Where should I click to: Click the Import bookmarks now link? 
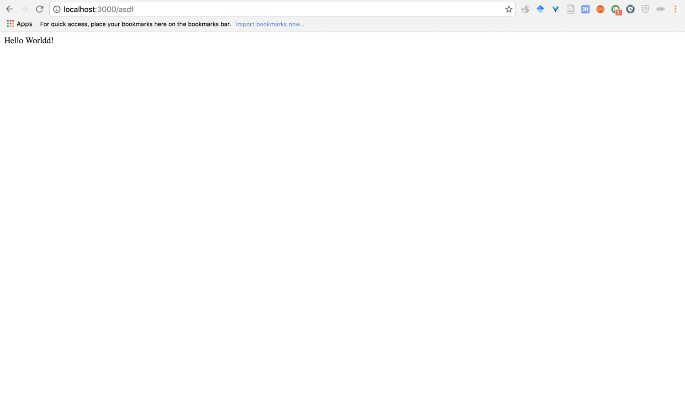(270, 24)
